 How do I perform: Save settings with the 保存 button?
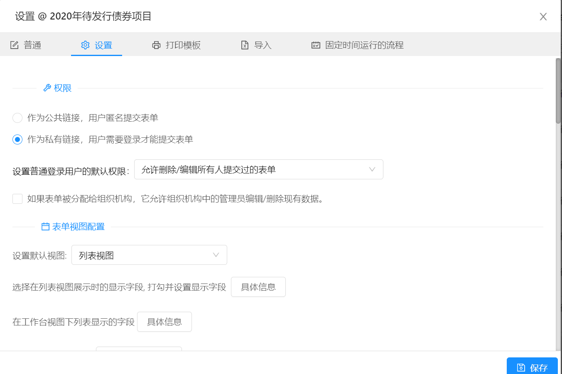(x=532, y=367)
